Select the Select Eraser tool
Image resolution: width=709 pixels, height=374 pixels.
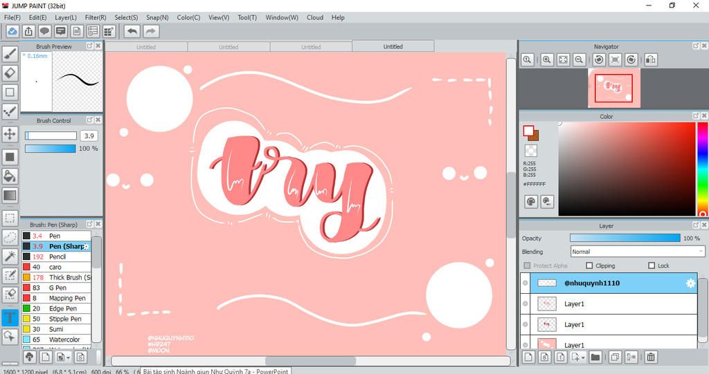coord(10,294)
